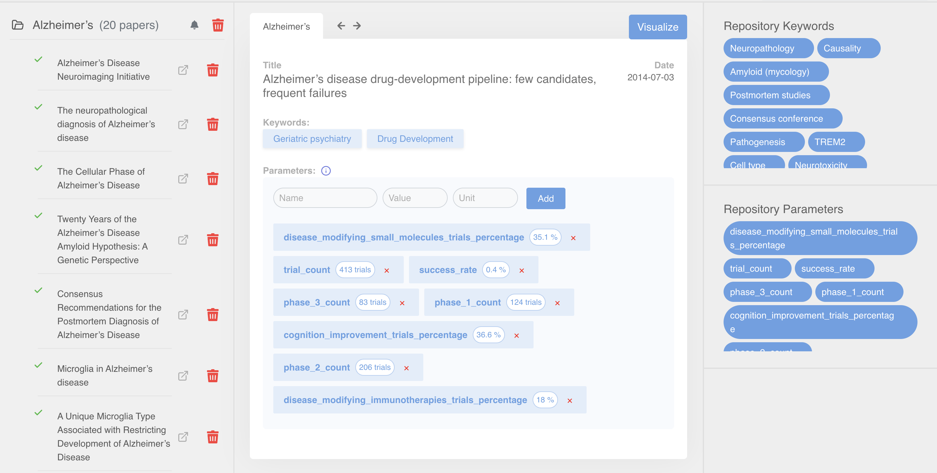Go to next paper with right arrow
The image size is (937, 473).
pos(357,26)
